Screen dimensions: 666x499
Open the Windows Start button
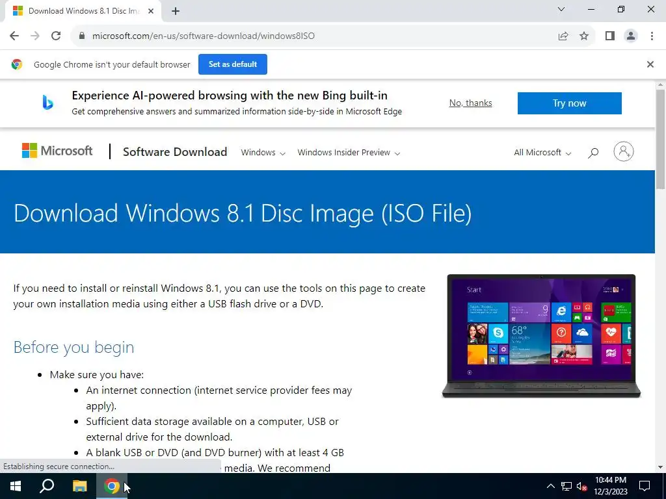point(16,486)
